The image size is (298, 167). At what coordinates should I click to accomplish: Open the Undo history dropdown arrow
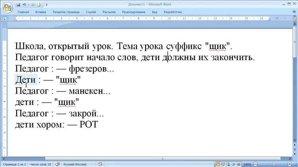pyautogui.click(x=29, y=4)
